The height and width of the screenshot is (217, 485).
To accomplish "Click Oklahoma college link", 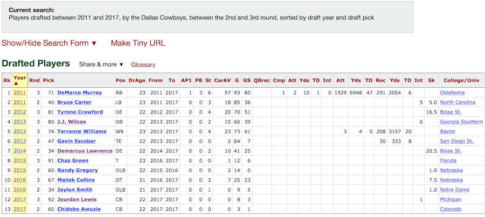I will tap(452, 93).
